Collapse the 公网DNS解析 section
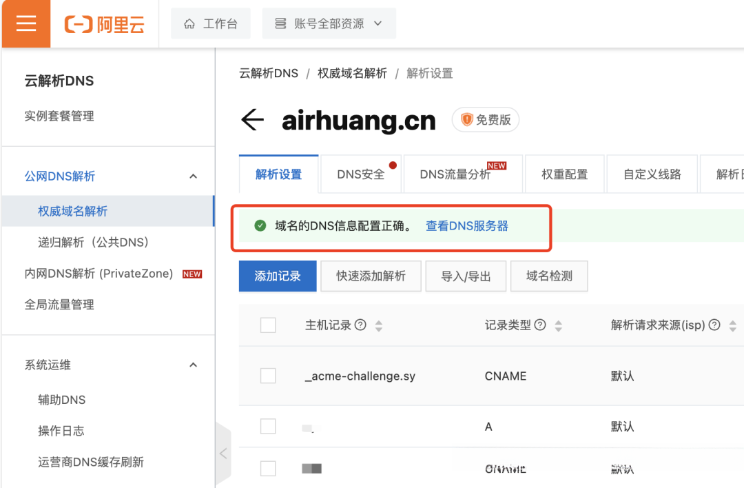Image resolution: width=744 pixels, height=488 pixels. point(193,176)
